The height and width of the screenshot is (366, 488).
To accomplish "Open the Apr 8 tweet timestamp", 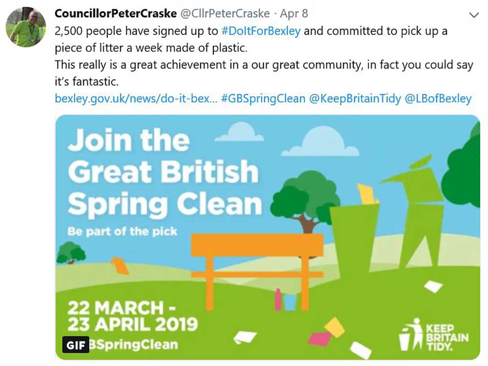I will click(x=294, y=13).
